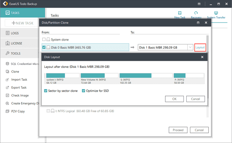Open Export Task from sidebar
This screenshot has height=143, width=232.
click(19, 88)
